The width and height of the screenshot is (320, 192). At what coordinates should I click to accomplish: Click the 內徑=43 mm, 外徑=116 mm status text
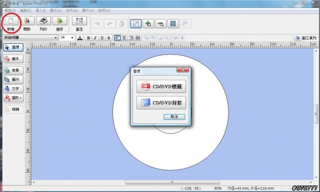(x=250, y=188)
